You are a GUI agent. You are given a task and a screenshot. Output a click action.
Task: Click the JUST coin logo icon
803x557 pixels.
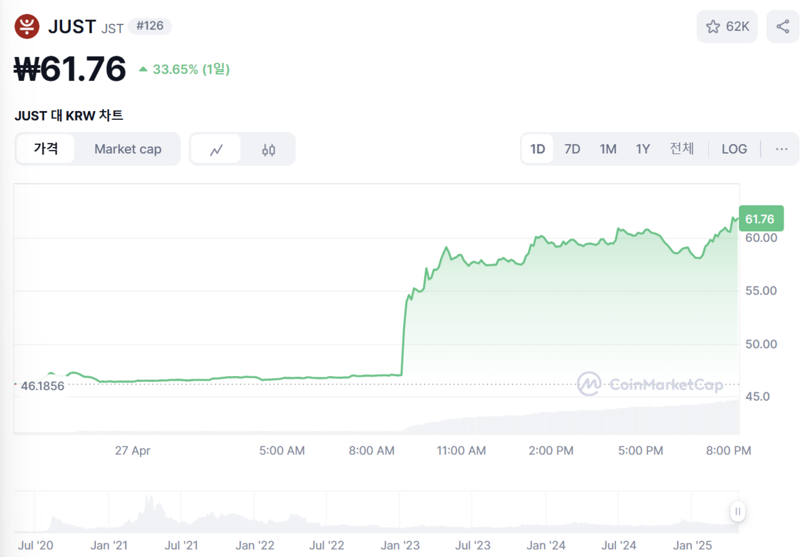[x=27, y=26]
